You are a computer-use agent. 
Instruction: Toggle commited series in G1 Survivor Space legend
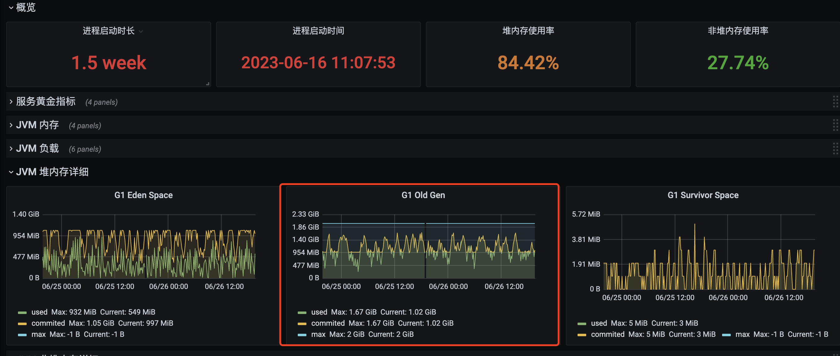608,334
